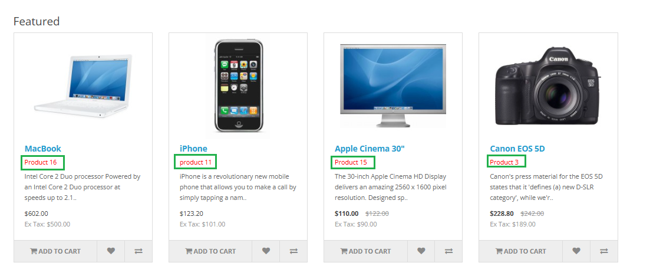Add MacBook to cart

(x=55, y=251)
